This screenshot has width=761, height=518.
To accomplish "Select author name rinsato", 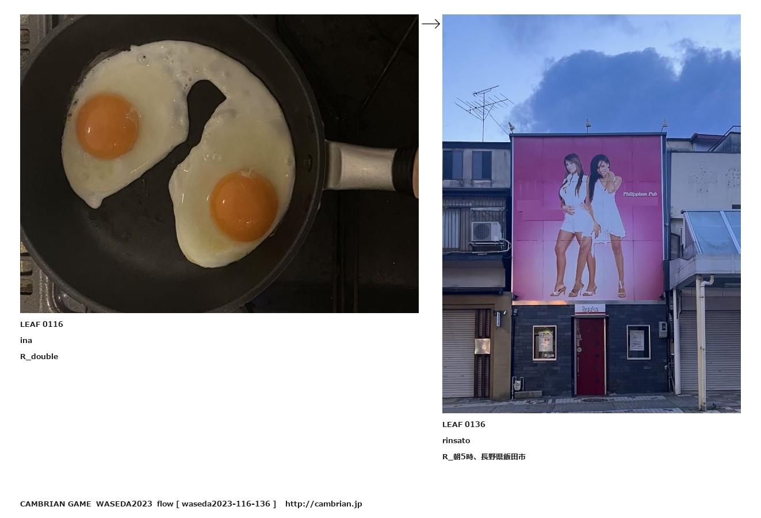I will pos(456,440).
